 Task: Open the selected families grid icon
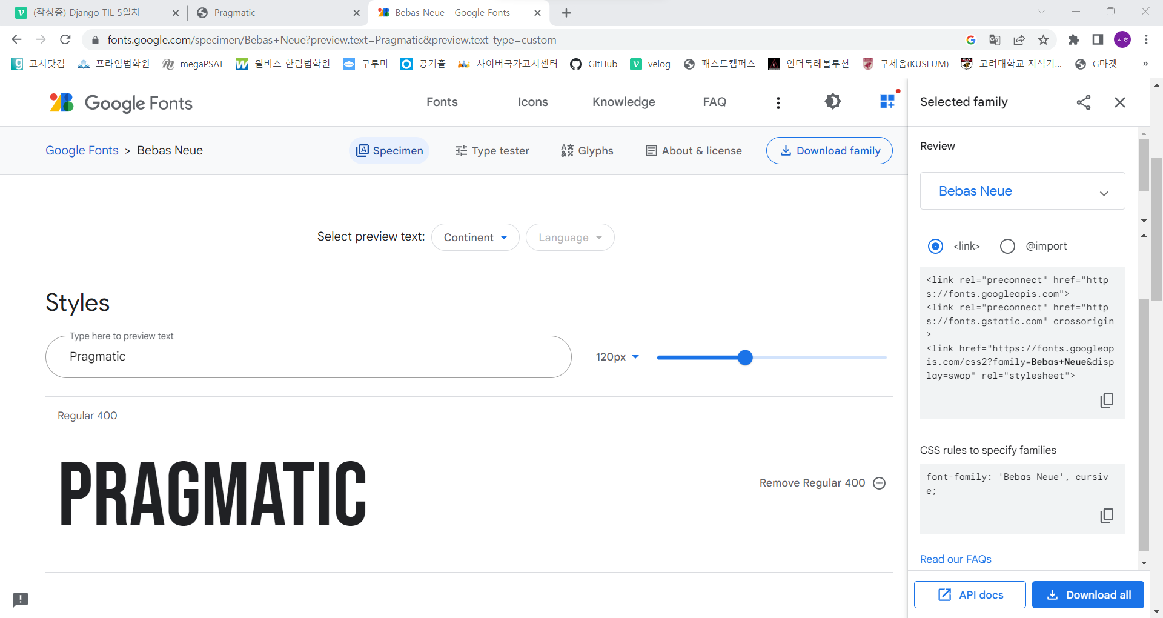[x=887, y=101]
